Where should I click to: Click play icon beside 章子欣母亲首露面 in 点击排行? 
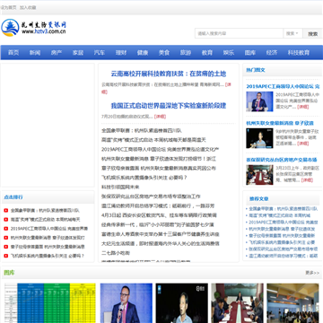pyautogui.click(x=6, y=247)
